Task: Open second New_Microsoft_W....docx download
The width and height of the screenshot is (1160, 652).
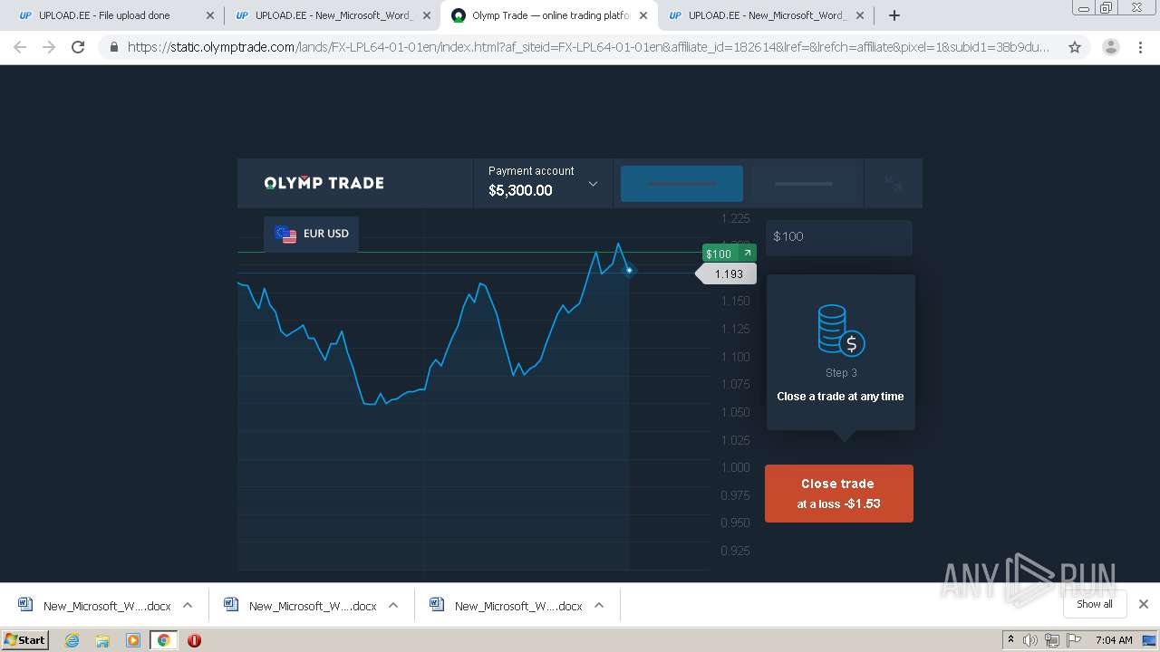Action: point(300,606)
